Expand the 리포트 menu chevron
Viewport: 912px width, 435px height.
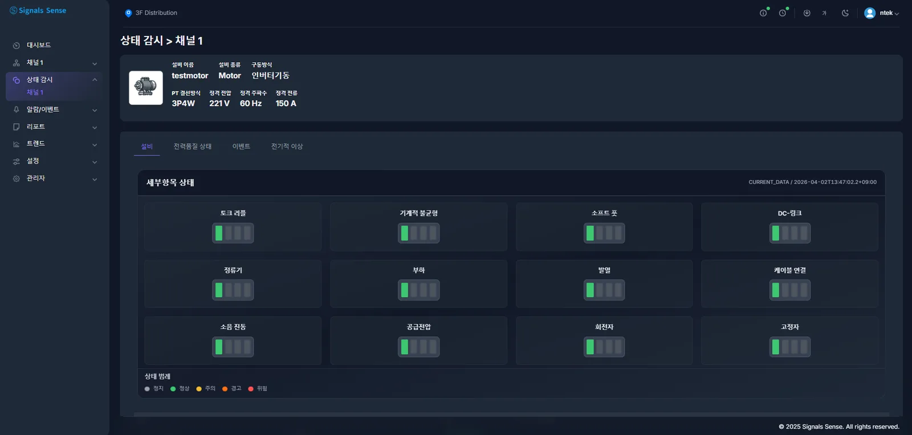pyautogui.click(x=95, y=127)
